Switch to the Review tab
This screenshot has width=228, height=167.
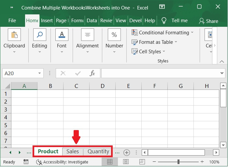tap(106, 21)
